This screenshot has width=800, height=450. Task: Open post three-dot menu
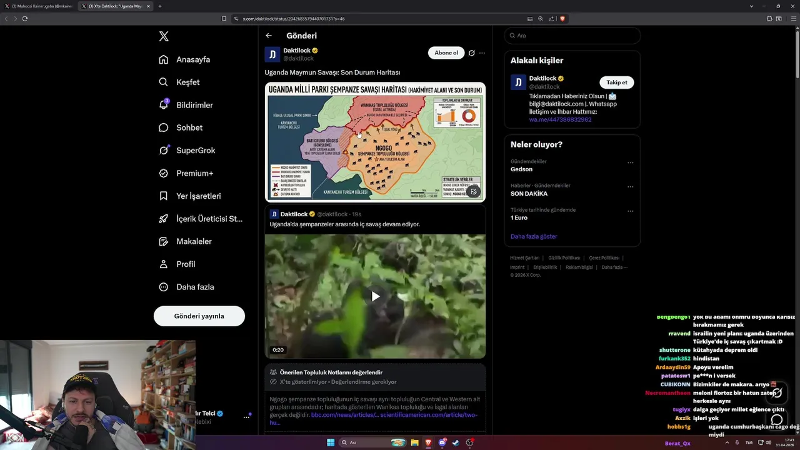pos(482,53)
